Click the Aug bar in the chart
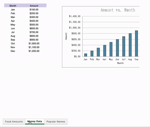Viewport: 150px width, 127px height. pyautogui.click(x=130, y=45)
